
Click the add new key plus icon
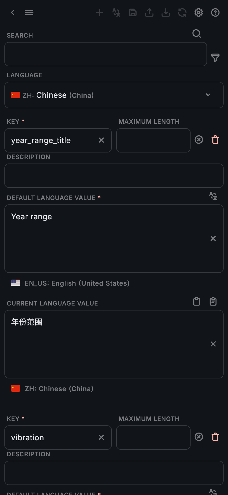click(100, 12)
